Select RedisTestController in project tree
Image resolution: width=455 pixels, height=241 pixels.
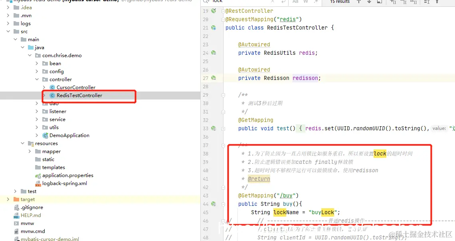(79, 96)
